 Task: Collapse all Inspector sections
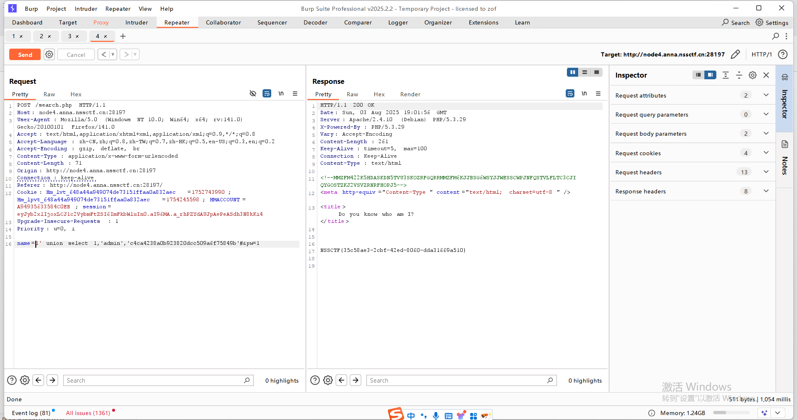coord(739,75)
